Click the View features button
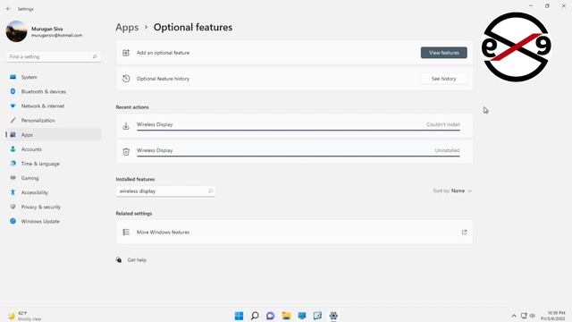This screenshot has width=572, height=322. [x=443, y=53]
